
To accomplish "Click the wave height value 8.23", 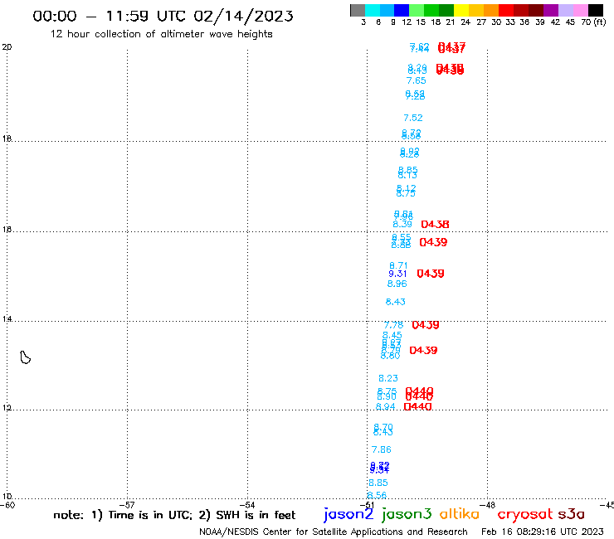I will 388,378.
